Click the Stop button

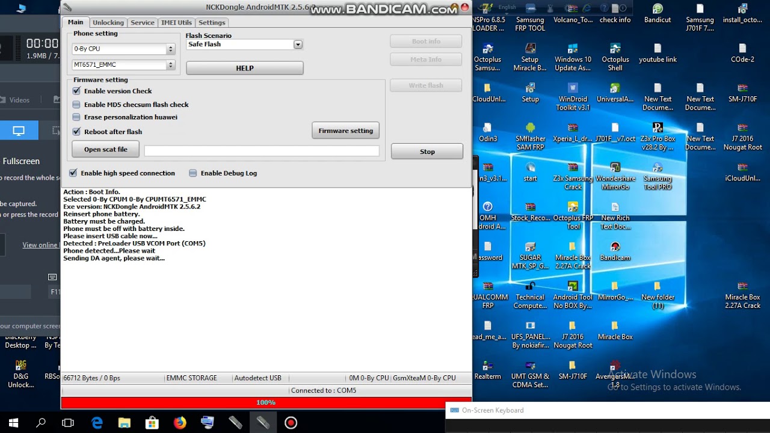point(427,152)
